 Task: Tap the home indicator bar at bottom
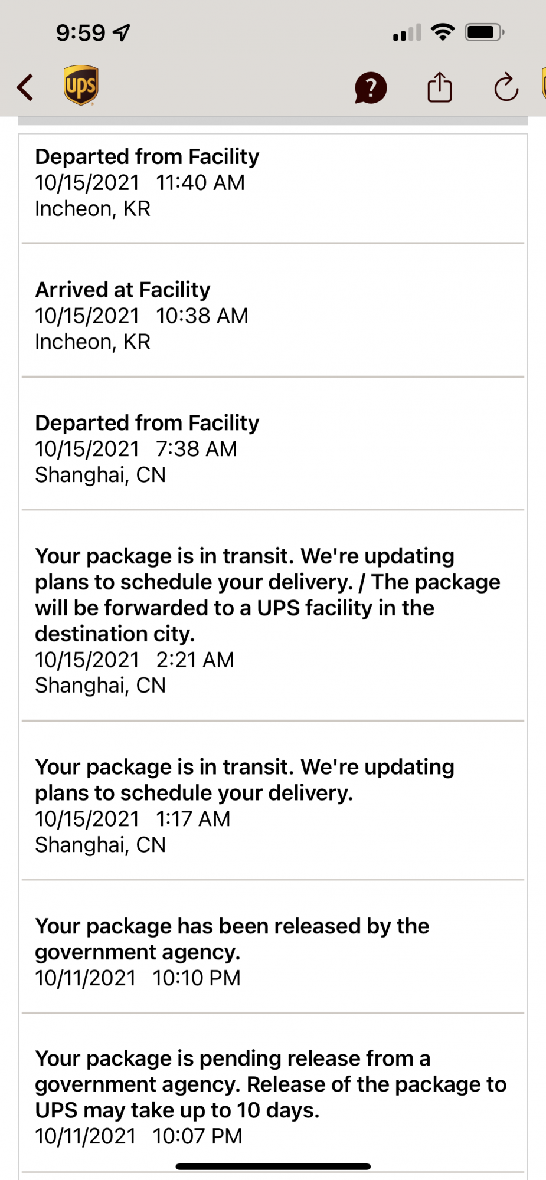click(273, 1166)
